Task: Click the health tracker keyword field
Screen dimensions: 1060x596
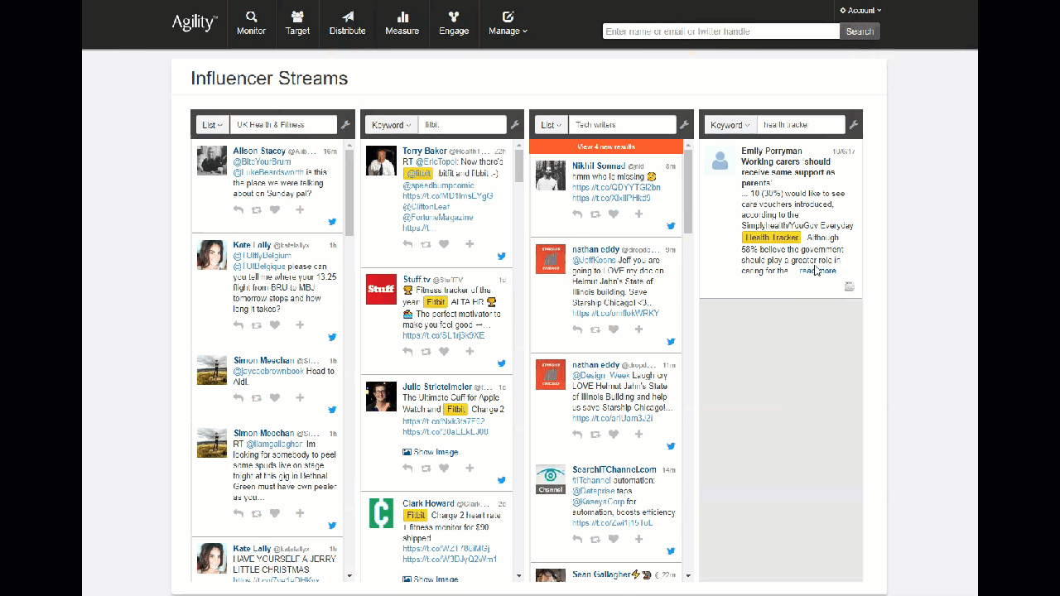Action: [801, 125]
